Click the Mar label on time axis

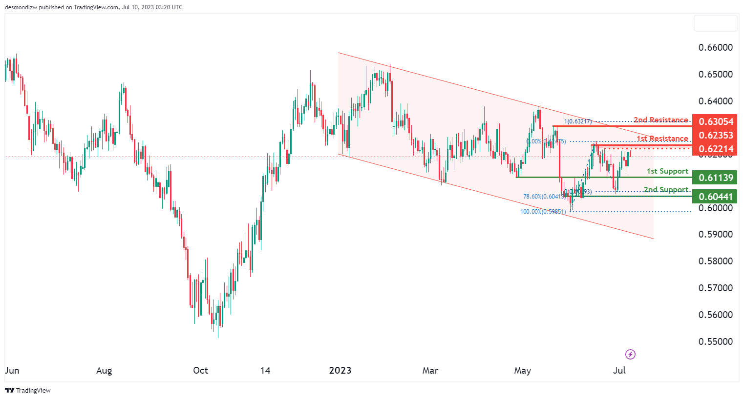[x=430, y=370]
